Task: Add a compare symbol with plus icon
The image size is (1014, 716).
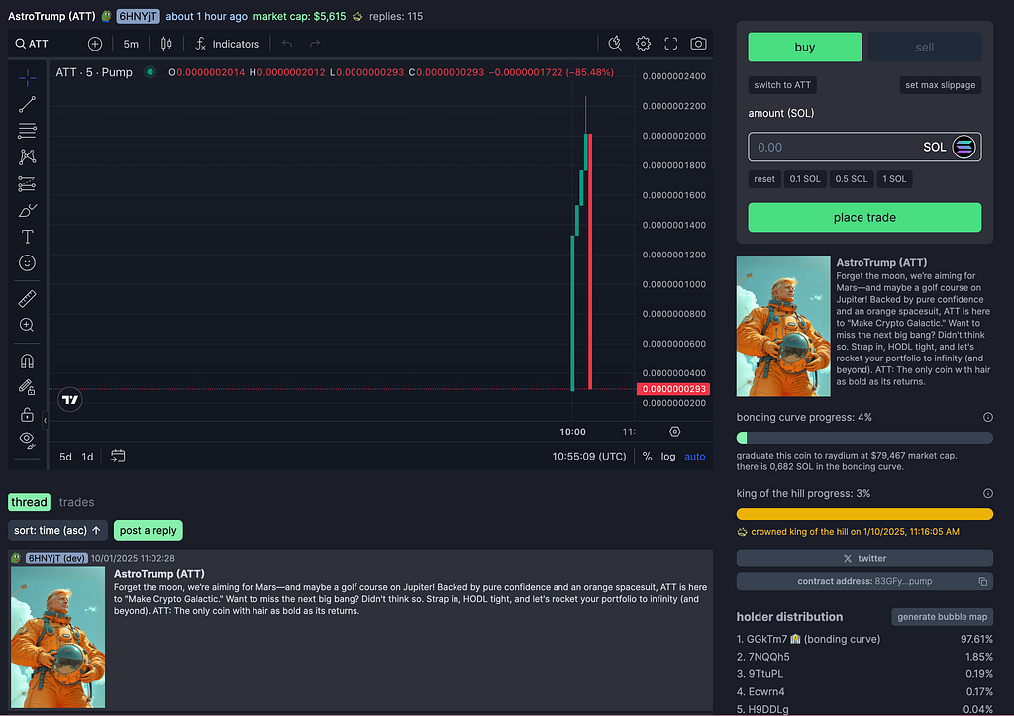Action: (95, 44)
